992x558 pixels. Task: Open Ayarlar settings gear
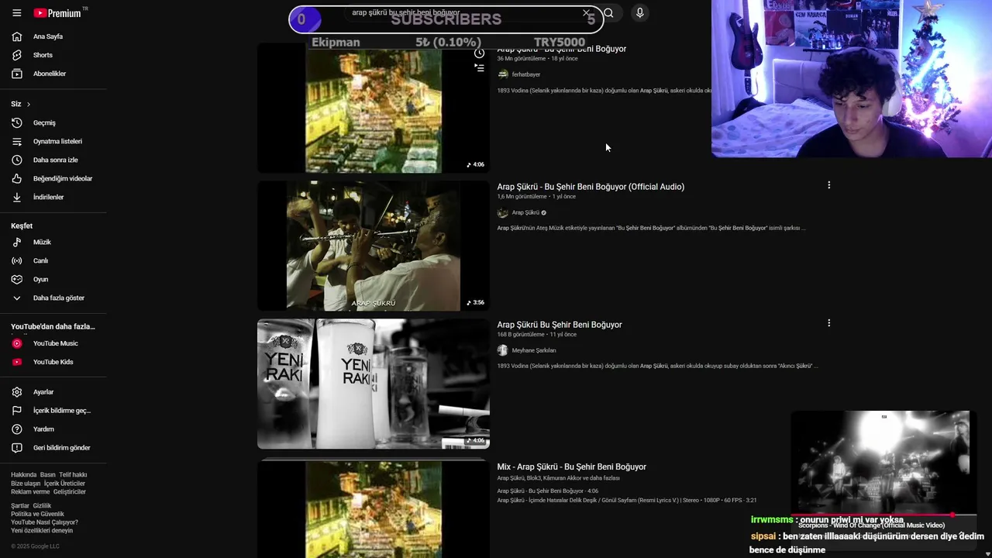(x=17, y=392)
